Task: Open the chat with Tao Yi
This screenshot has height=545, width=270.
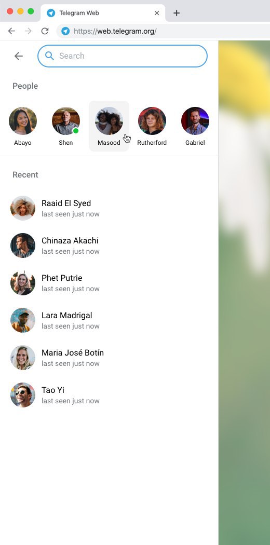Action: (109, 395)
